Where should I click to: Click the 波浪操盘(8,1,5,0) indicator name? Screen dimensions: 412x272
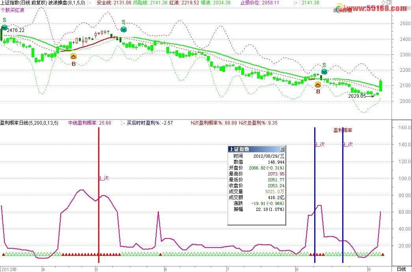tap(67, 3)
